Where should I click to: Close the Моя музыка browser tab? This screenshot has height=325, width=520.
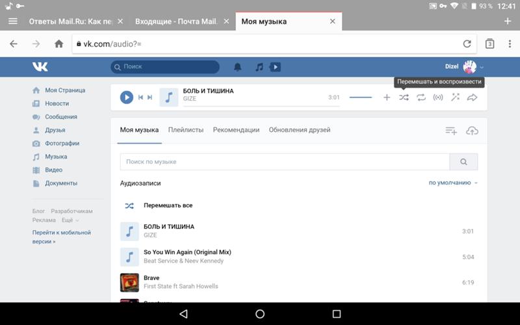(332, 21)
